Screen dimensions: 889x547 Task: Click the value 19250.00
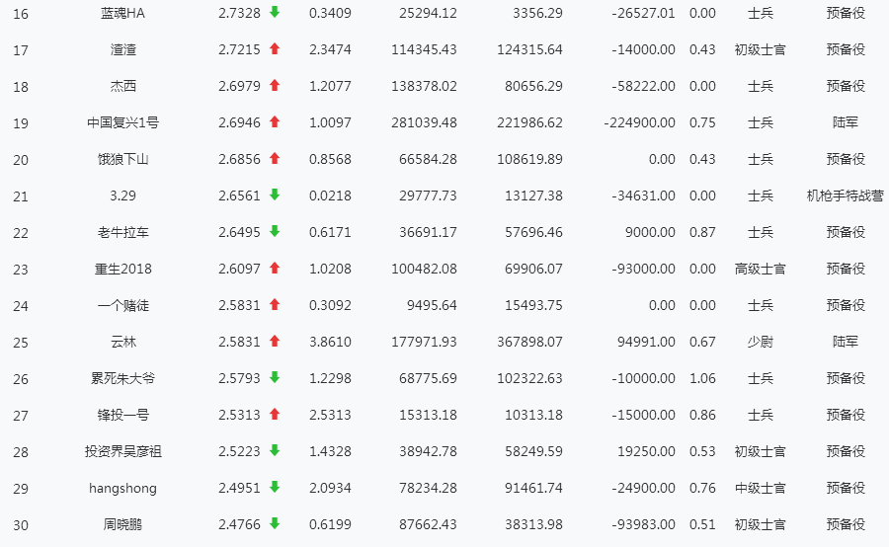point(646,451)
